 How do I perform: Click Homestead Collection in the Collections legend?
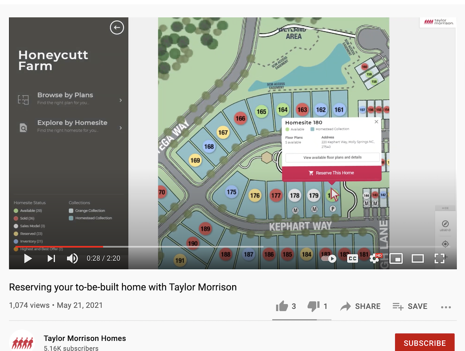coord(90,218)
